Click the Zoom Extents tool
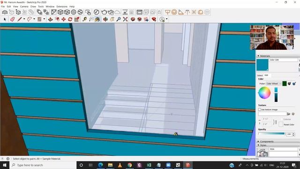The height and width of the screenshot is (169, 300). [x=125, y=19]
